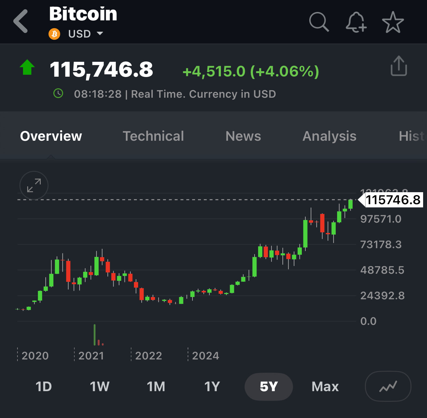
Task: Select the Max time range
Action: tap(325, 387)
